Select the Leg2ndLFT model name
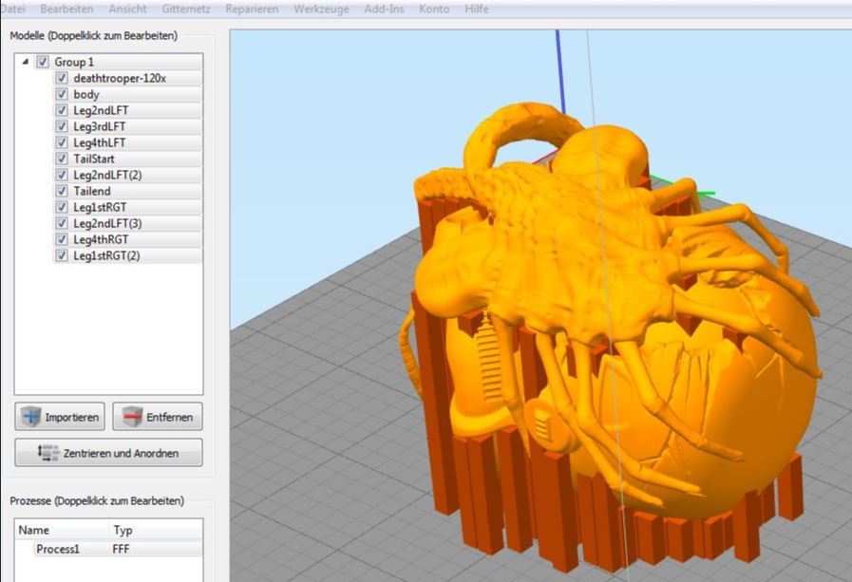 pyautogui.click(x=101, y=110)
